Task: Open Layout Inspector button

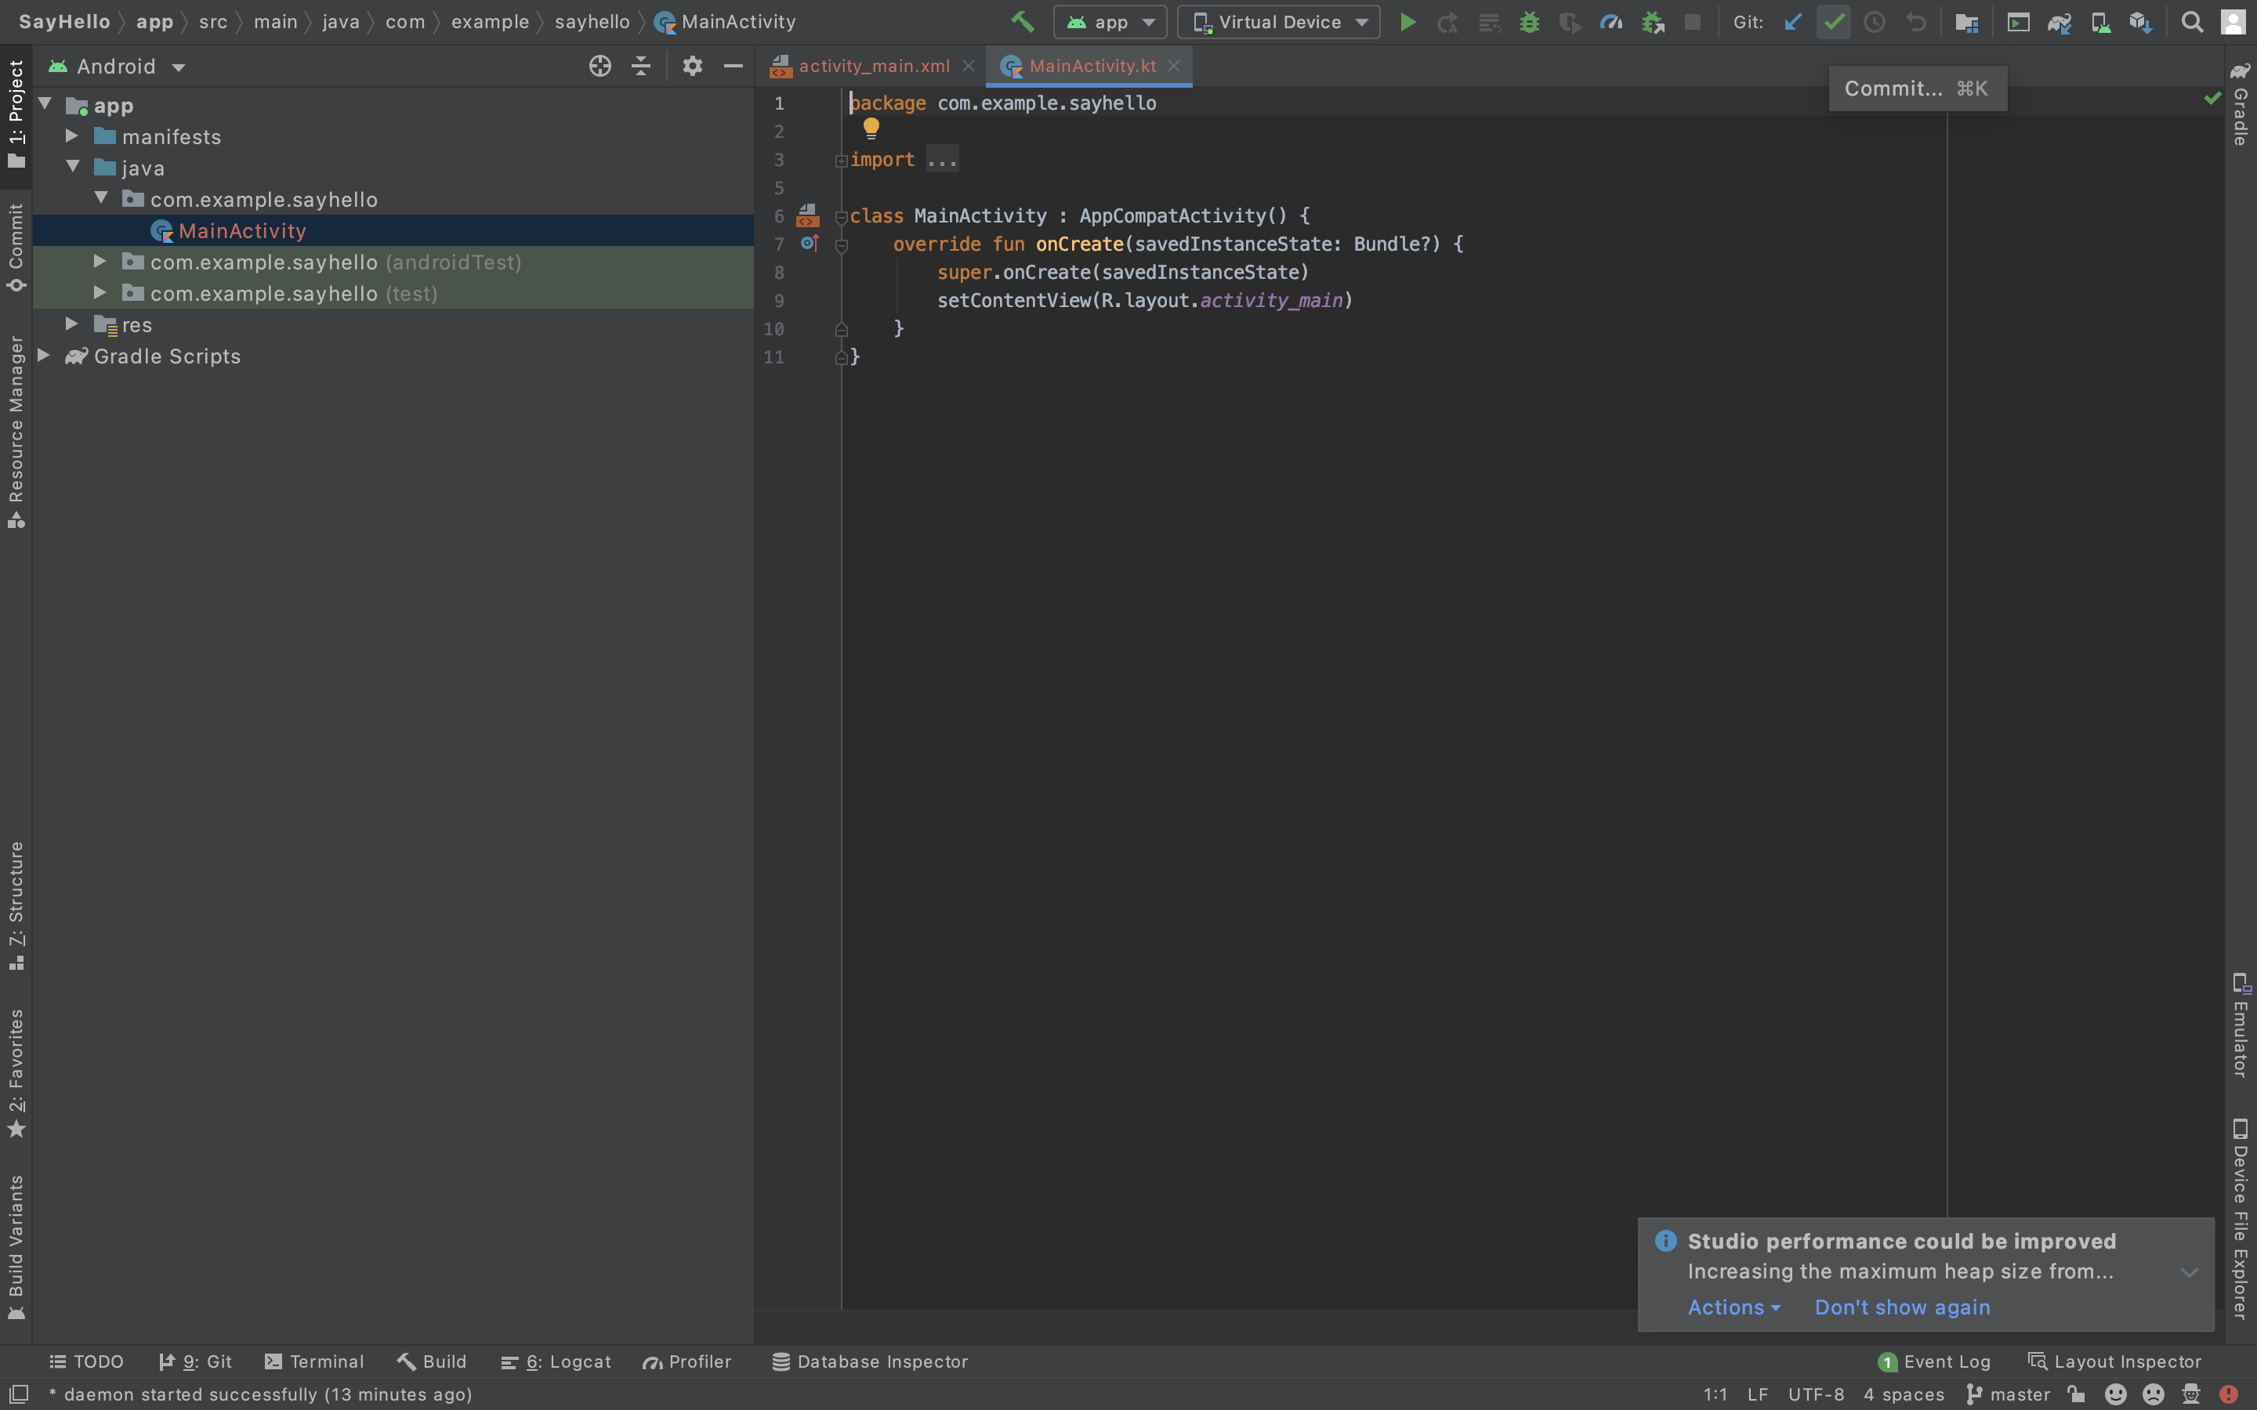Action: 2114,1361
